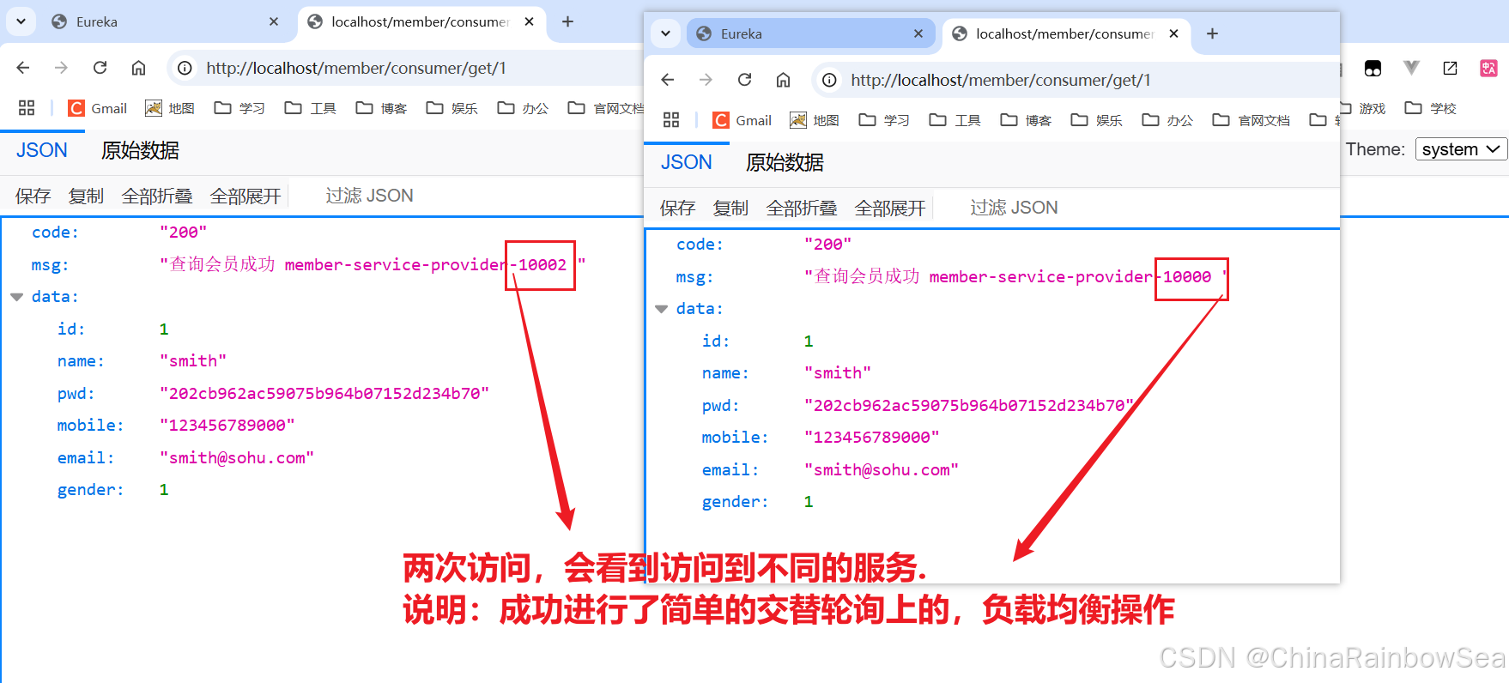1509x683 pixels.
Task: Open a new tab in the front window
Action: [1212, 33]
